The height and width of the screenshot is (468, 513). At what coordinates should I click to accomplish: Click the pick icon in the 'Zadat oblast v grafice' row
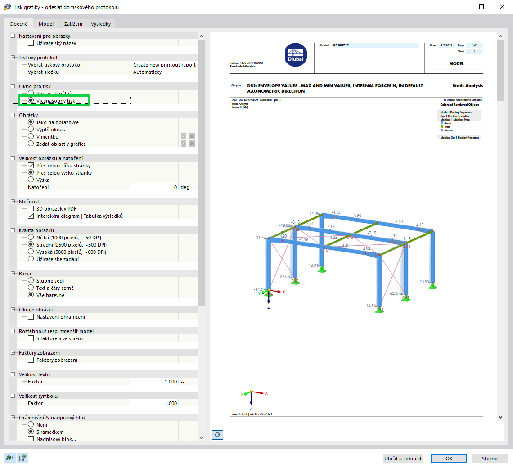[x=184, y=144]
